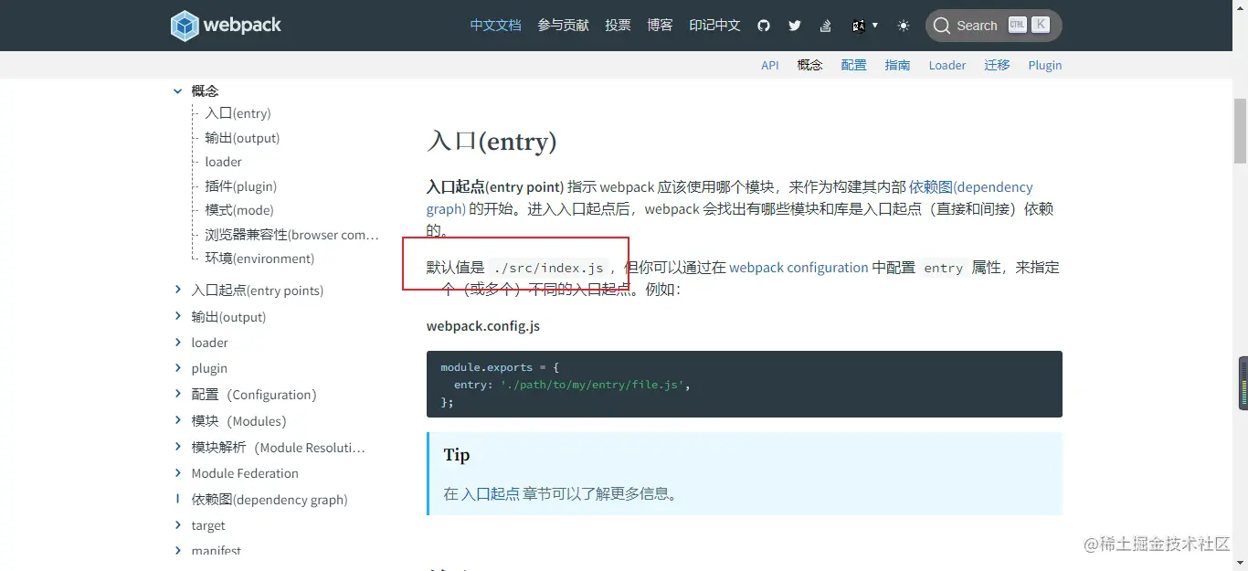This screenshot has width=1248, height=571.
Task: Switch to the 概念 tab
Action: pos(809,65)
